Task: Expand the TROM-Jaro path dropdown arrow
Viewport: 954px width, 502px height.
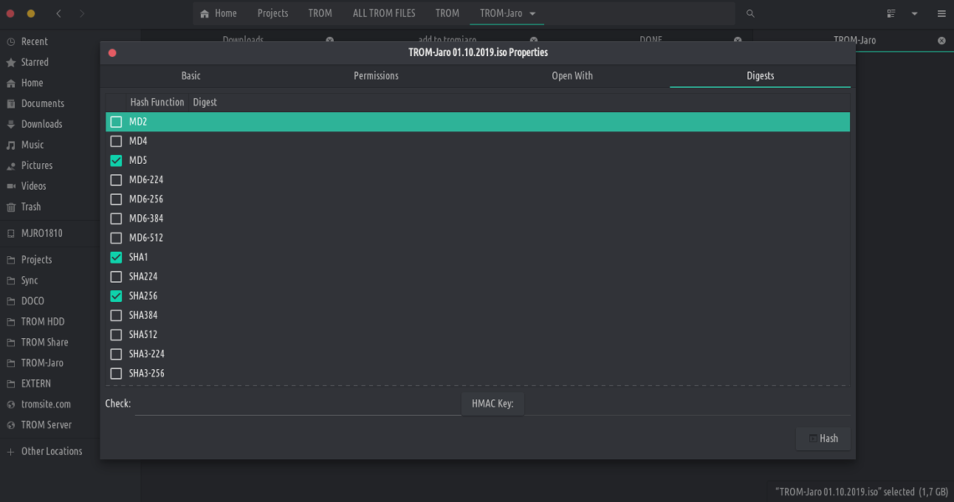Action: tap(533, 13)
